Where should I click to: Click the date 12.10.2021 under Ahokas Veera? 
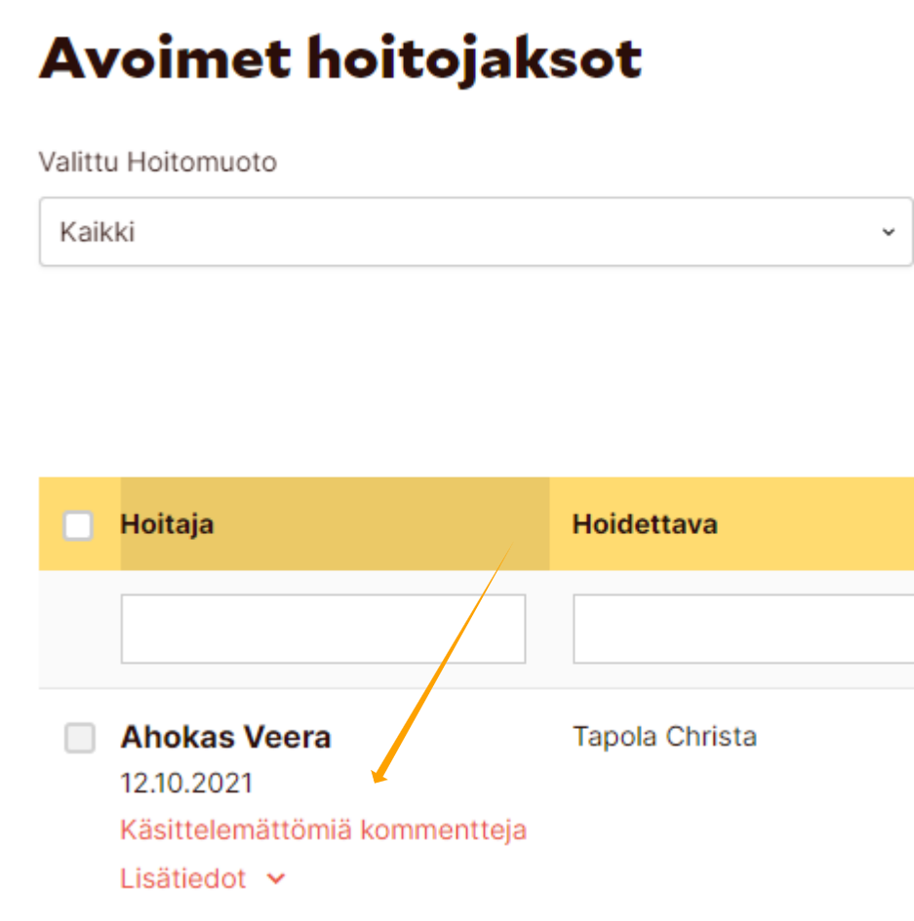pos(186,784)
